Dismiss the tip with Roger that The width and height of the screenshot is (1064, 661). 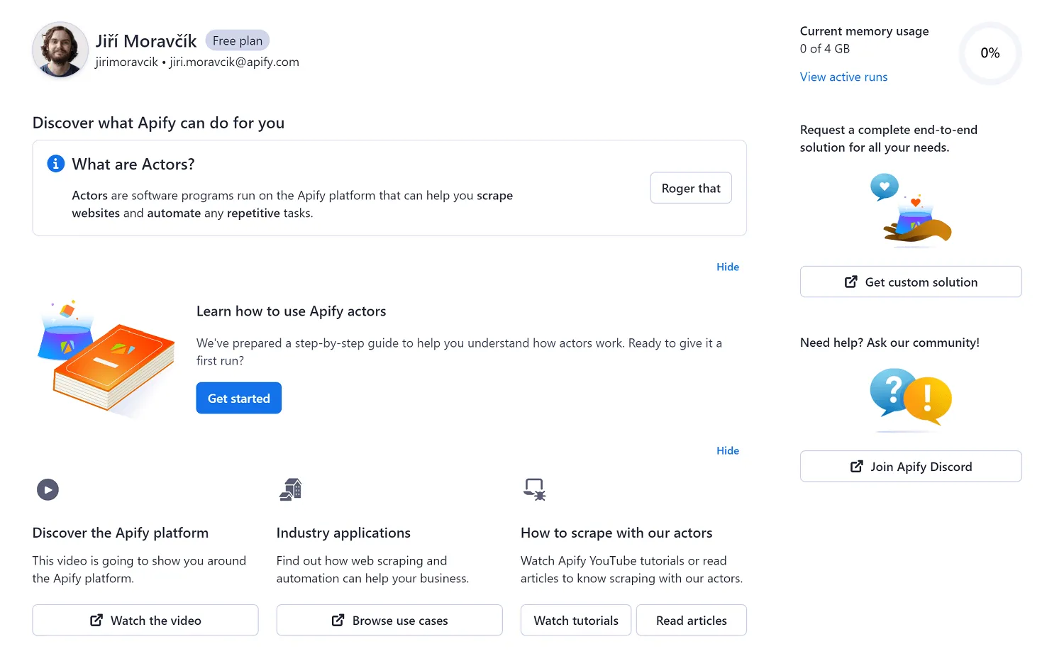click(x=691, y=188)
